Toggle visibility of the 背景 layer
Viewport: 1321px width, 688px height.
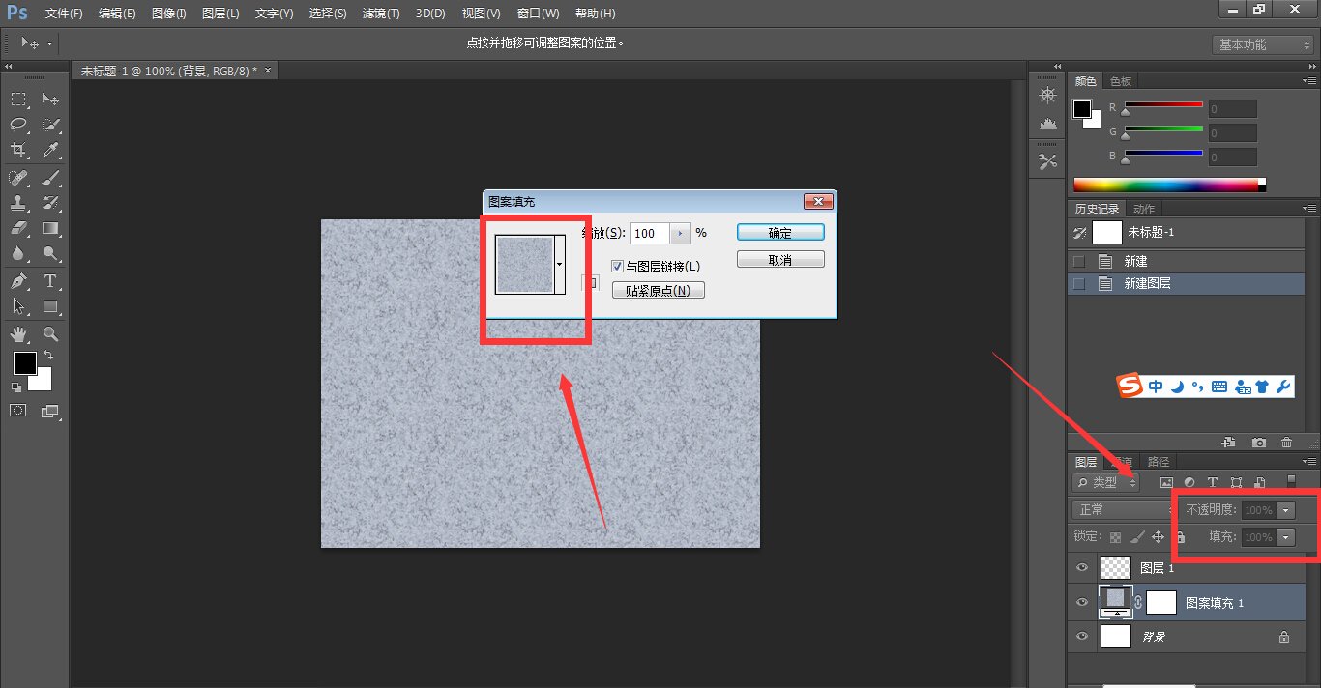(1081, 636)
